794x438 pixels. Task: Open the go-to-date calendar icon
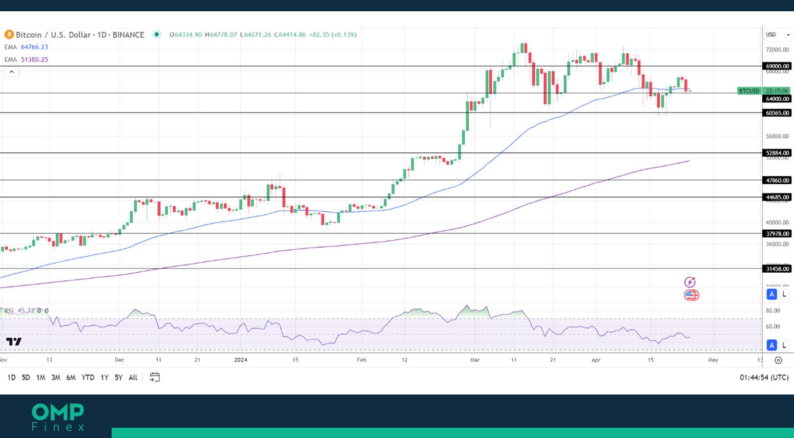pyautogui.click(x=155, y=377)
